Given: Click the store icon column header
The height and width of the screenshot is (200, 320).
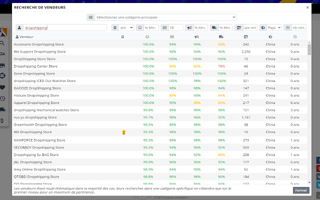Looking at the screenshot, I should [x=245, y=36].
